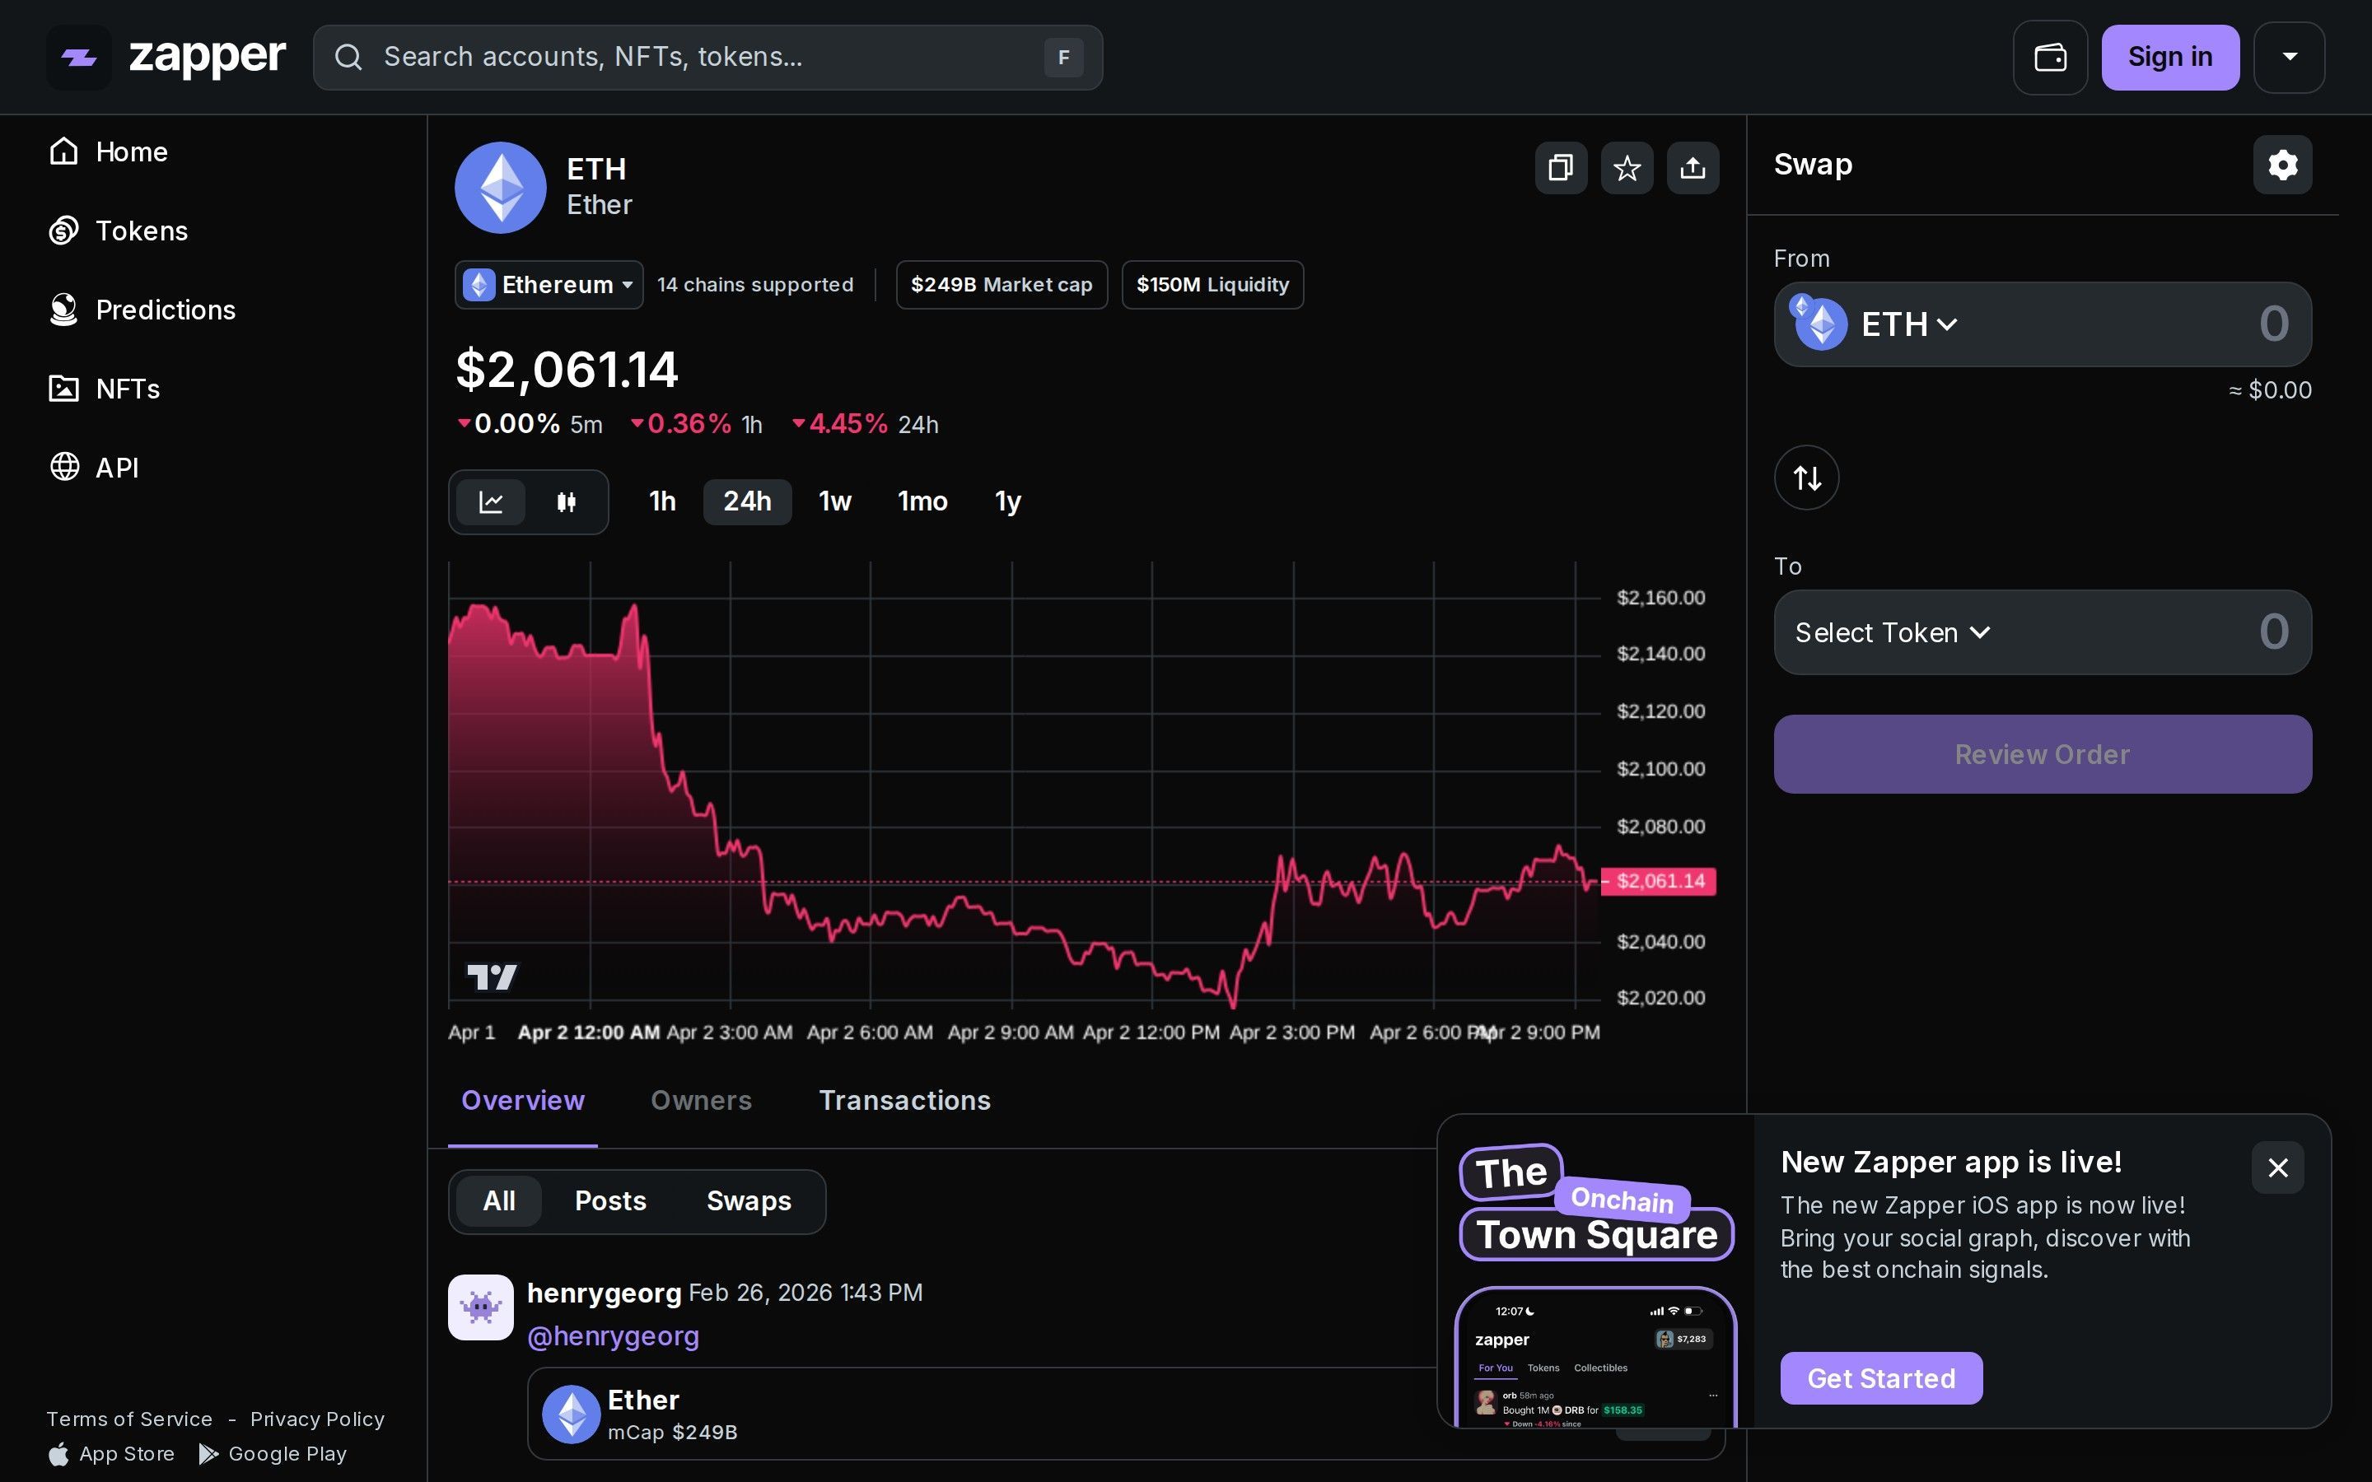Copy the ETH token address
The height and width of the screenshot is (1482, 2372).
[1559, 168]
